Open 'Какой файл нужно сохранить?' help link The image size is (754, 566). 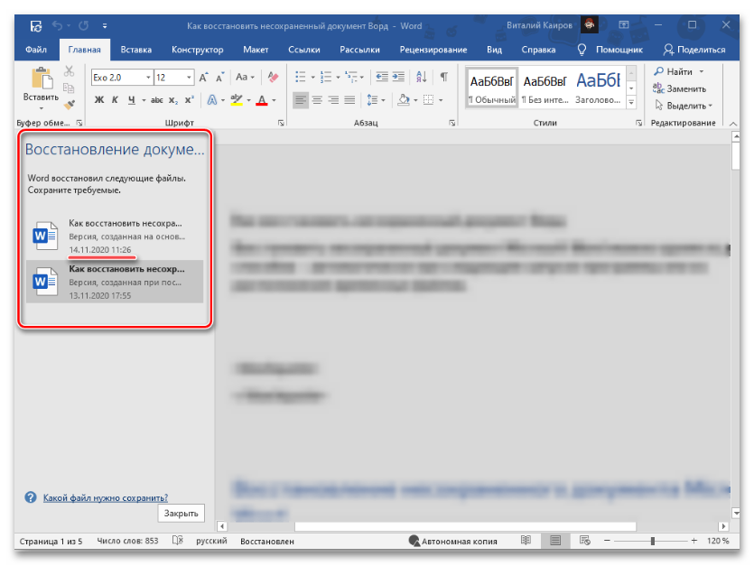(x=105, y=497)
